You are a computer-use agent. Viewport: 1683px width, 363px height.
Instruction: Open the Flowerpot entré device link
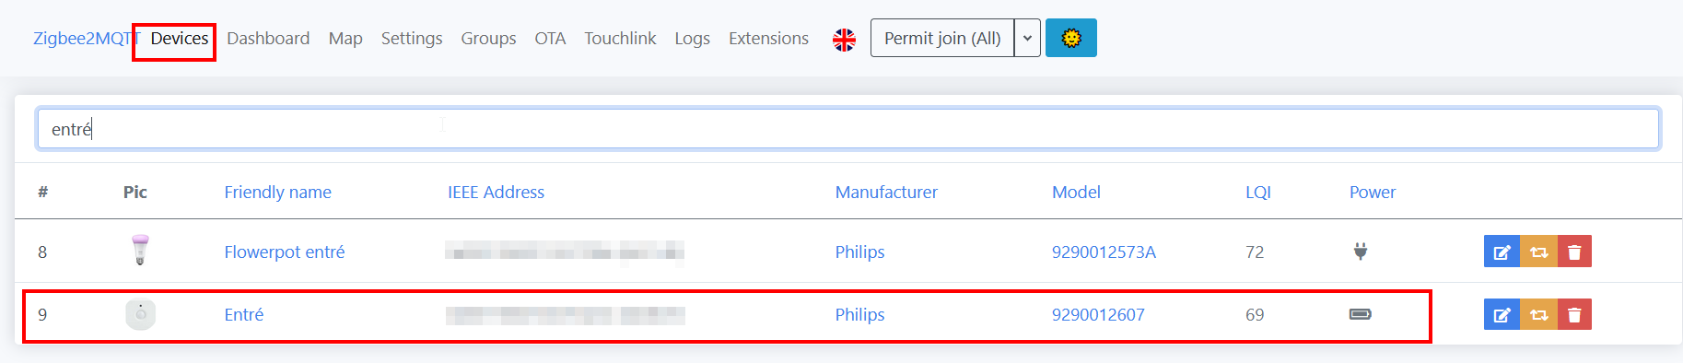285,252
